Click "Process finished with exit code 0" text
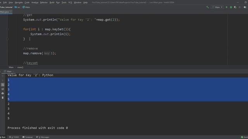 (38, 128)
